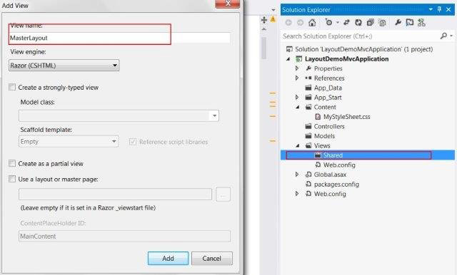Click the View name text field
The width and height of the screenshot is (457, 275).
(119, 38)
